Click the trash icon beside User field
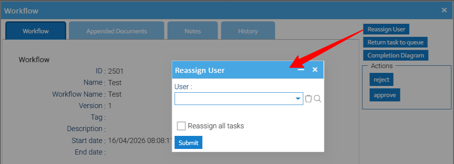The height and width of the screenshot is (164, 454). coord(309,99)
